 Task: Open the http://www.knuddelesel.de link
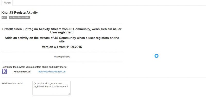tap(52, 72)
